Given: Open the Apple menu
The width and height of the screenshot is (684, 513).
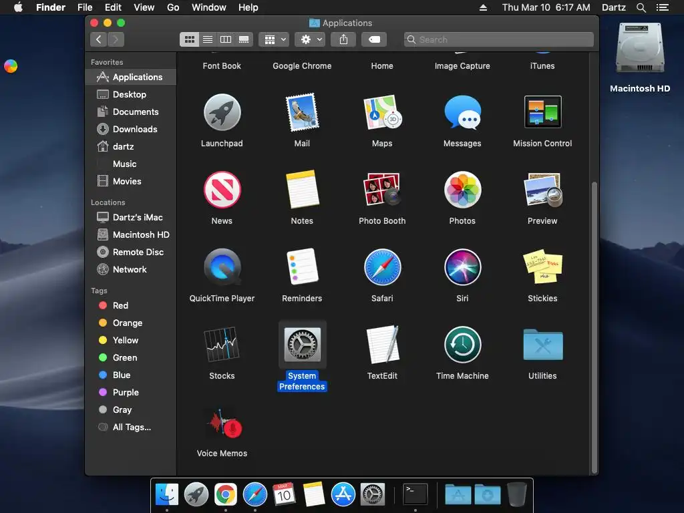Looking at the screenshot, I should coord(18,7).
